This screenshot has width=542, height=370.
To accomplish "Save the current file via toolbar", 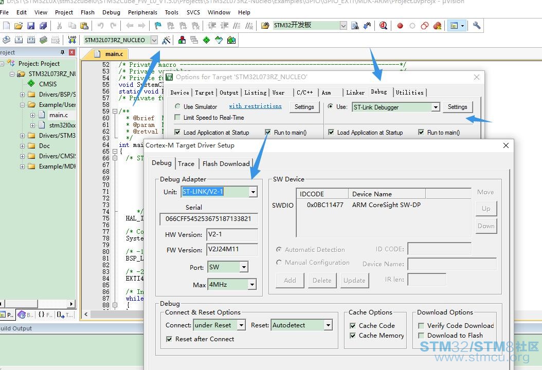I will tap(31, 26).
